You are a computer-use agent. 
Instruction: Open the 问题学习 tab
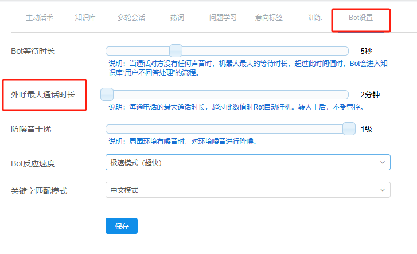point(223,18)
